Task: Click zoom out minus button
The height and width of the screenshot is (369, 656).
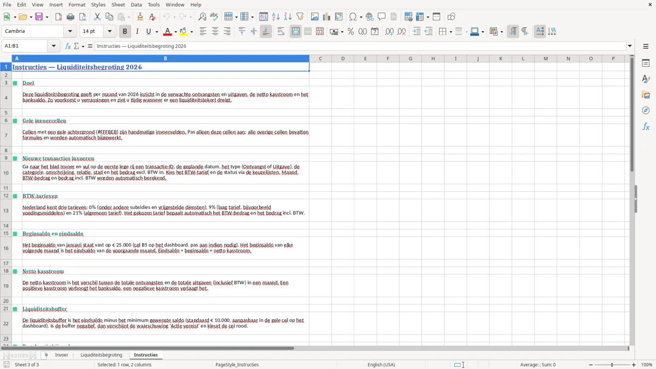Action: (x=591, y=365)
